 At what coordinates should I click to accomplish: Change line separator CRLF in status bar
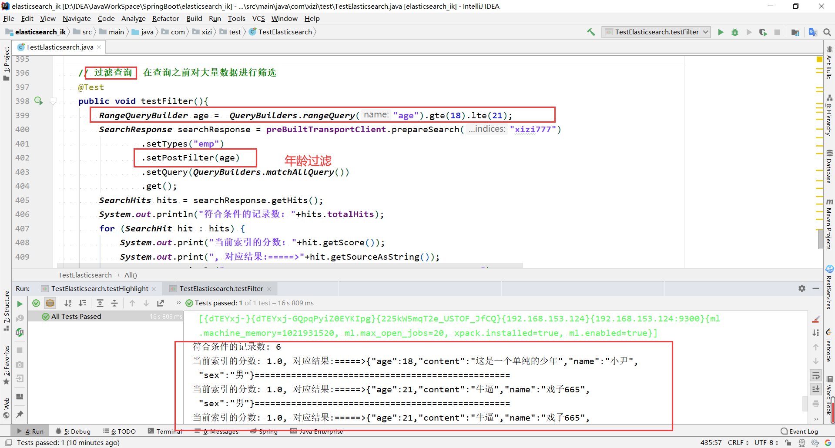[738, 443]
